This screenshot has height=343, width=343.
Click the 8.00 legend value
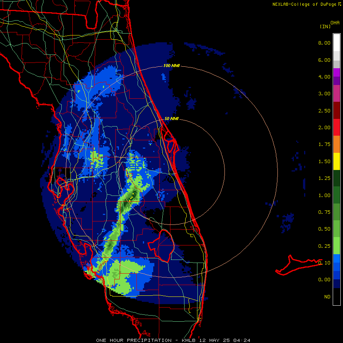pyautogui.click(x=324, y=43)
